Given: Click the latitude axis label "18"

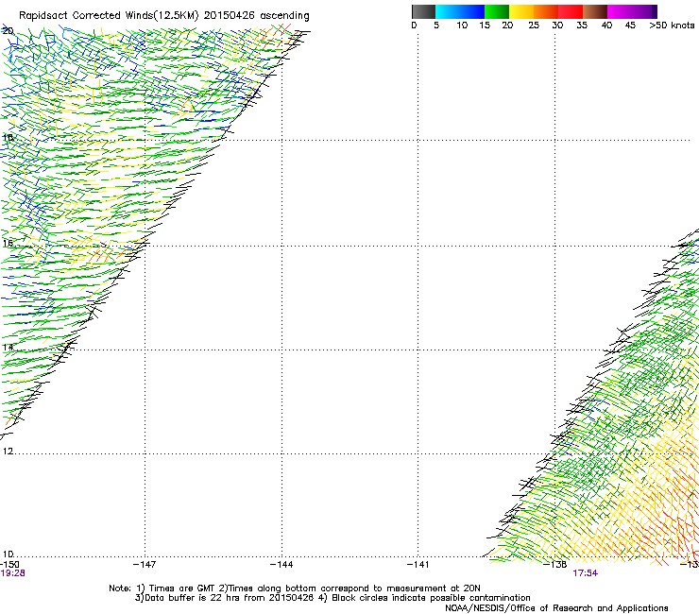Looking at the screenshot, I should [x=8, y=138].
